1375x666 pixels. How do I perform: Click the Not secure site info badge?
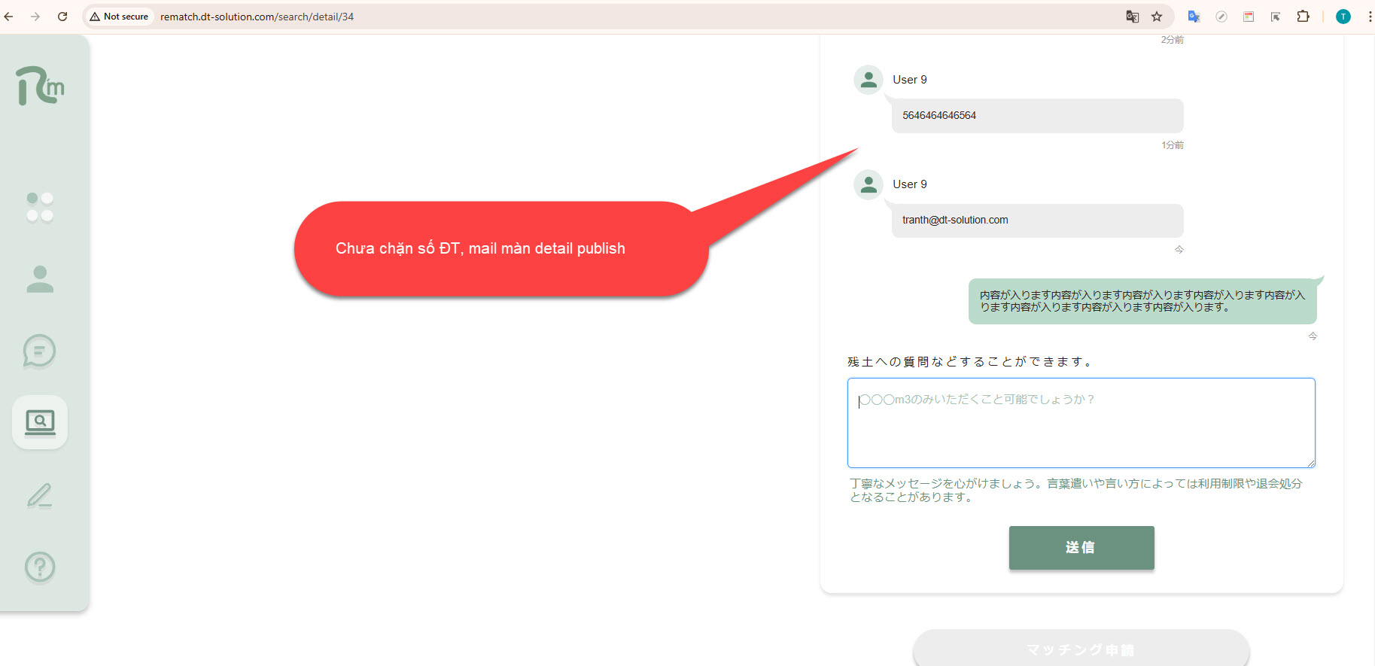click(119, 17)
